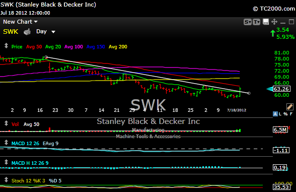Click the 5.93% percent change value

coord(285,37)
